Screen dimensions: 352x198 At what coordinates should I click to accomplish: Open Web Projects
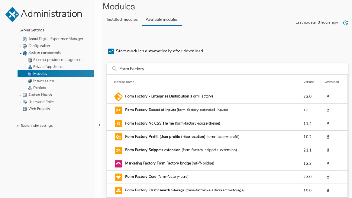tap(39, 109)
